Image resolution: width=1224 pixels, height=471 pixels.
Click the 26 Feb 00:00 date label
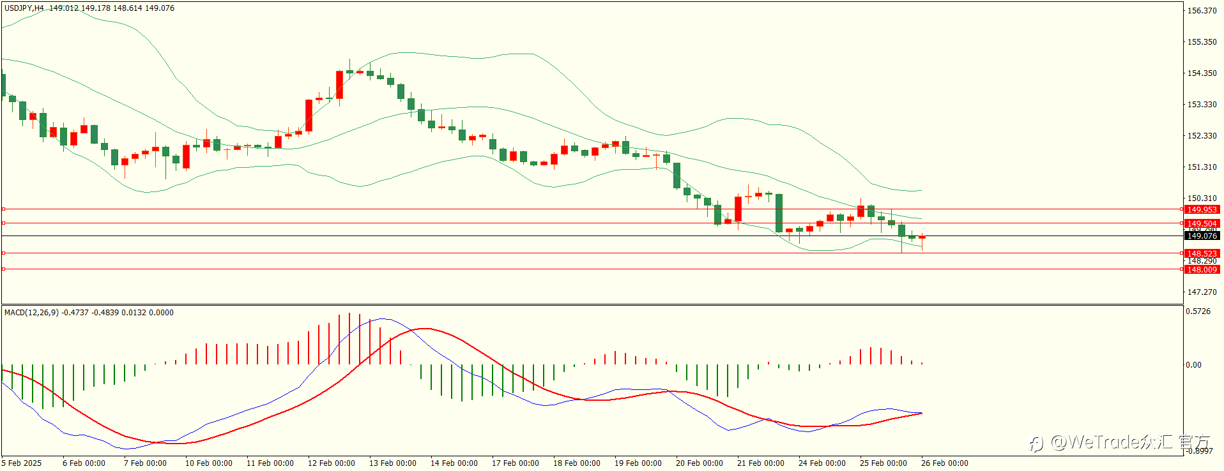point(945,463)
